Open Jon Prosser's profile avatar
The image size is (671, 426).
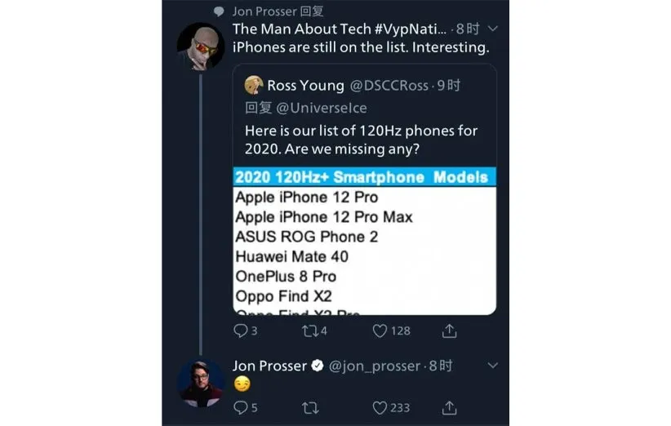point(201,381)
